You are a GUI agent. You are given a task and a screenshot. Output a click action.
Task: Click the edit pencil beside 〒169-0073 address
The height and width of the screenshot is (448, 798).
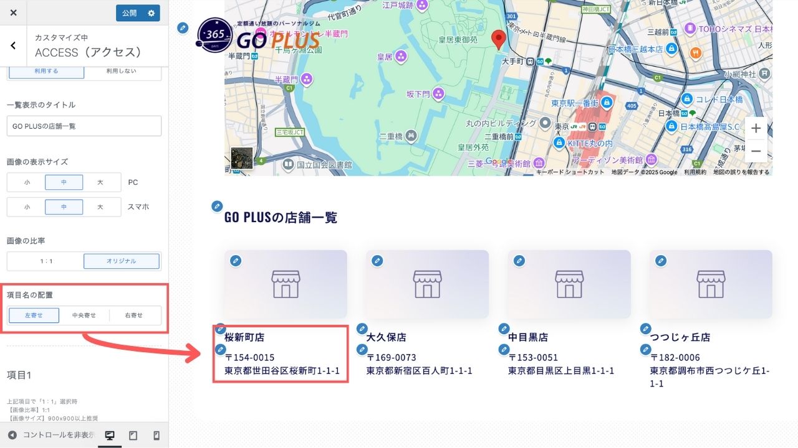click(362, 350)
